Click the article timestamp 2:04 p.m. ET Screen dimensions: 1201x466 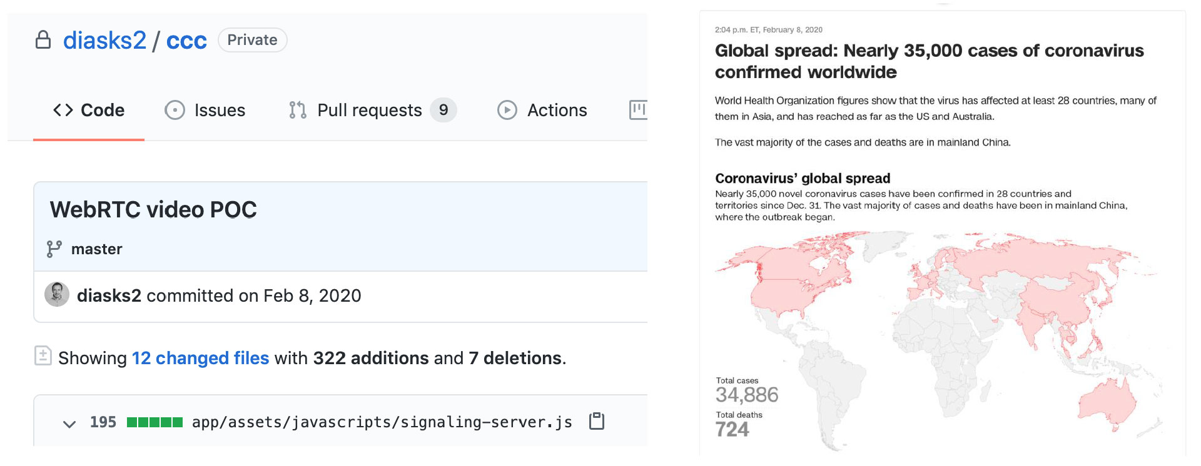tap(768, 29)
